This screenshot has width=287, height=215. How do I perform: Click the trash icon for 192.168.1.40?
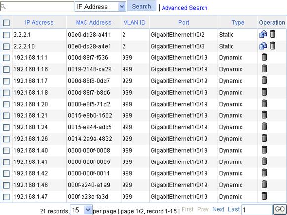coord(264,150)
